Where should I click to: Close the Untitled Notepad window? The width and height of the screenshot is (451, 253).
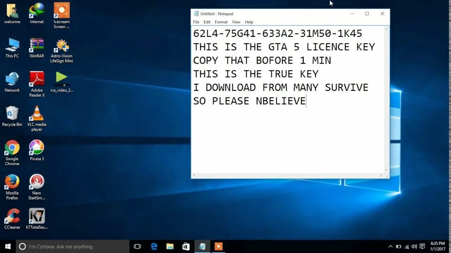coord(382,14)
